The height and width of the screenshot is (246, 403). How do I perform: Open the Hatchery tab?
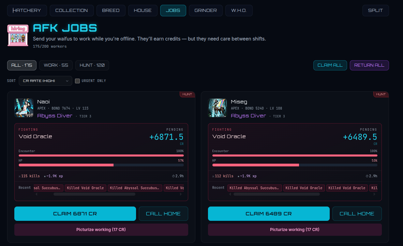[x=27, y=11]
